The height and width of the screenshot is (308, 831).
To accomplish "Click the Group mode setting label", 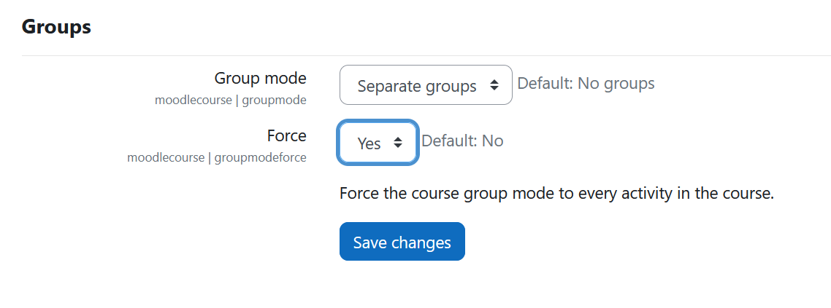I will (x=260, y=78).
